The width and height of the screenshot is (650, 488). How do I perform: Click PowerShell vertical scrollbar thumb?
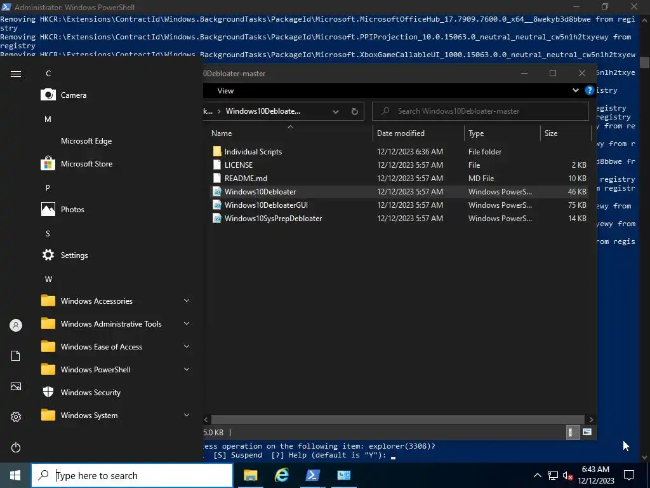point(644,62)
